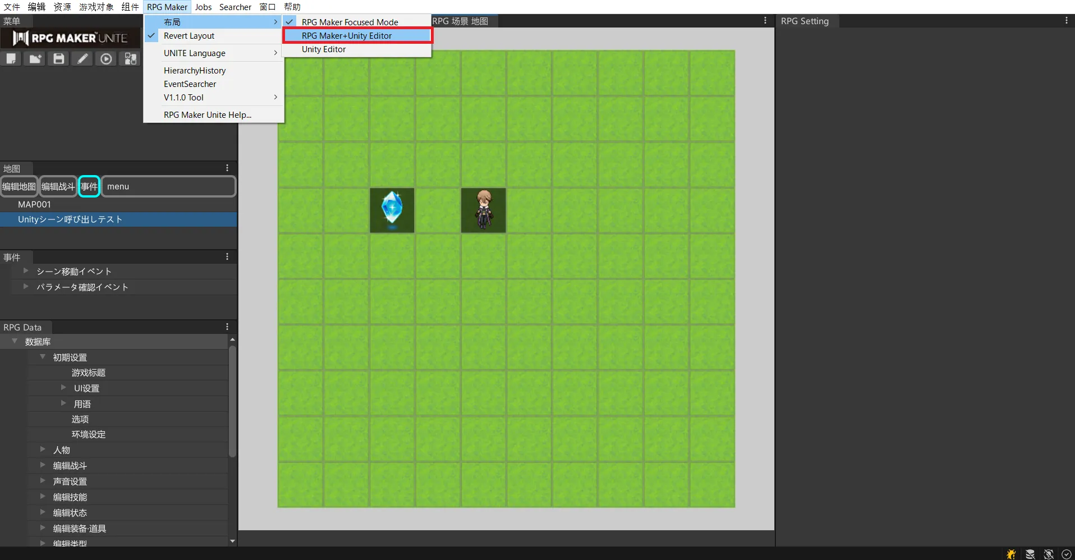
Task: Click the yellow bug debug icon
Action: pos(1011,554)
